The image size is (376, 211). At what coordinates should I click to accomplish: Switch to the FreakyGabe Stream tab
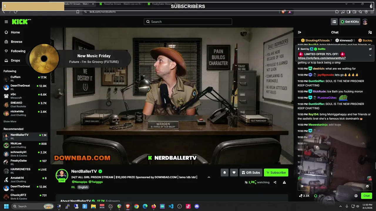(169, 4)
